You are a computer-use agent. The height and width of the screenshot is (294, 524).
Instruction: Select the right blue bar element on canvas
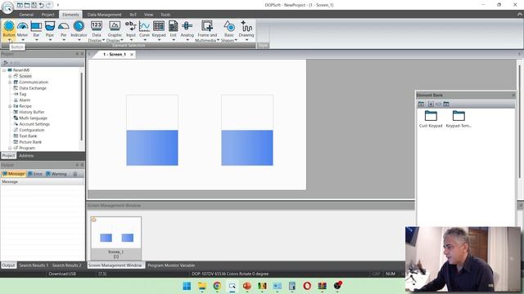tap(247, 130)
